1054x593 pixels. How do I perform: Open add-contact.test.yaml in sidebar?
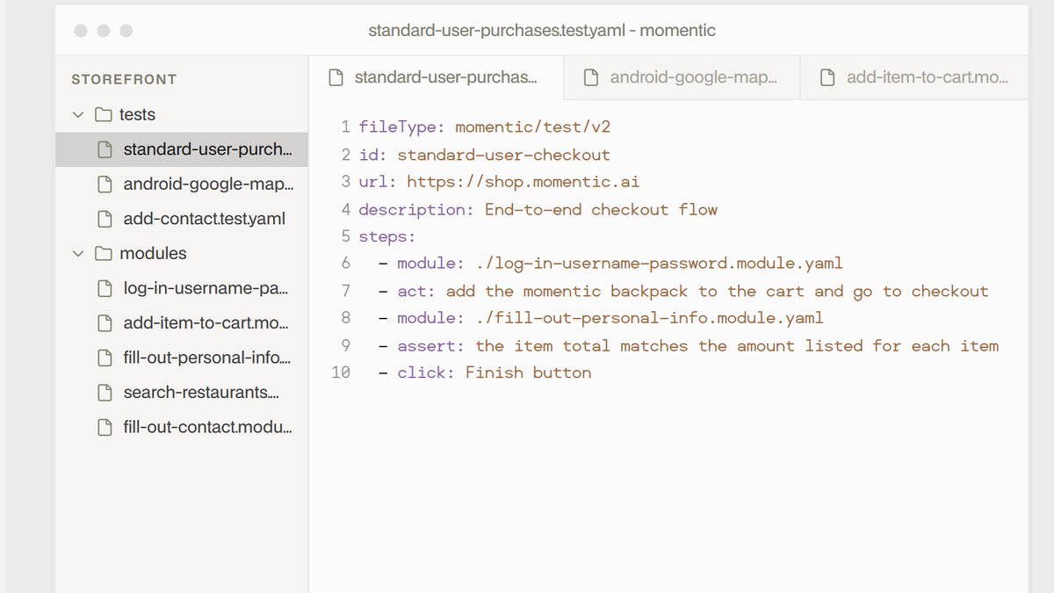coord(182,219)
